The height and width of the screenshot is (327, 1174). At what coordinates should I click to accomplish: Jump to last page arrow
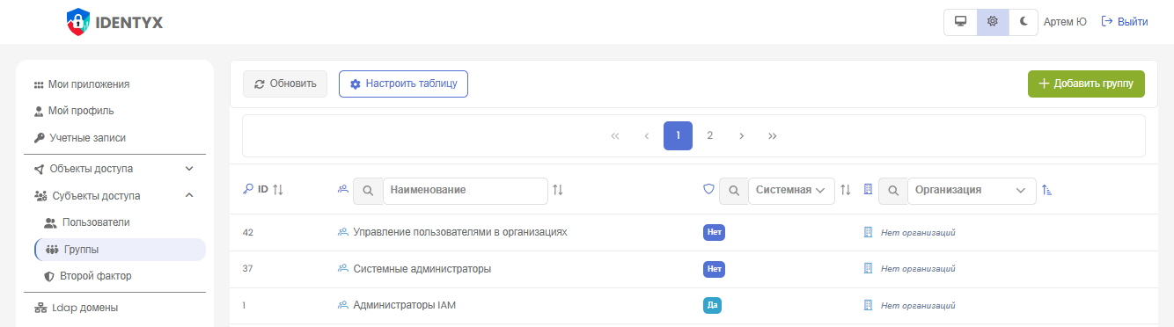[x=772, y=136]
